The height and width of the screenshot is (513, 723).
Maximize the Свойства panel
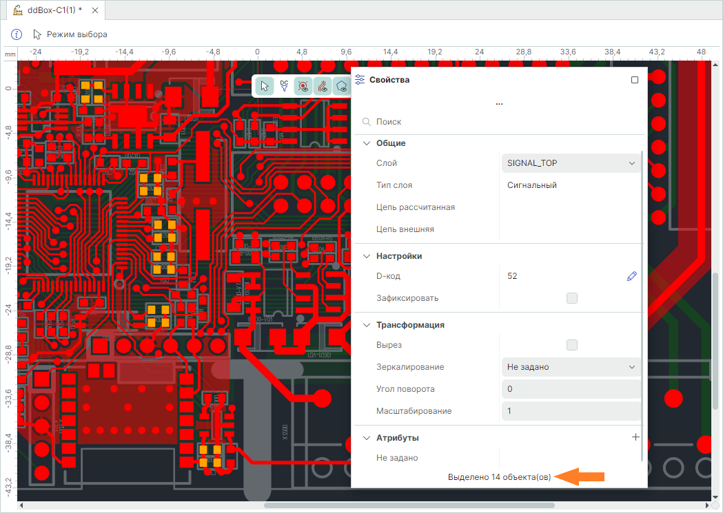635,80
